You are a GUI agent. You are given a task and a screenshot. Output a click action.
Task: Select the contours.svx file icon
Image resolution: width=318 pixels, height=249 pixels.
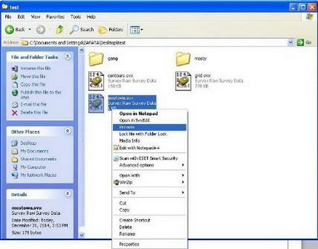[x=96, y=81]
